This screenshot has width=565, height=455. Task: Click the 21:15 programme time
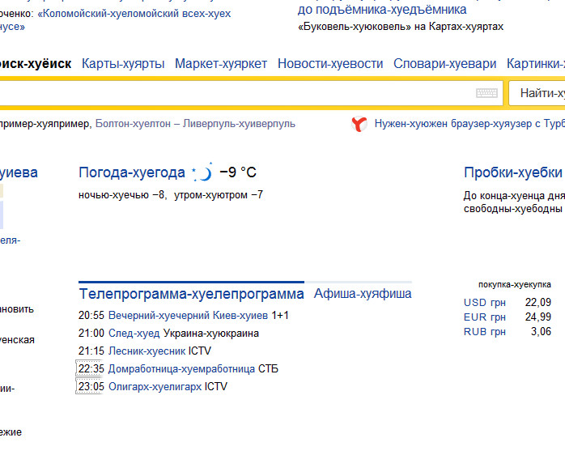coord(91,351)
